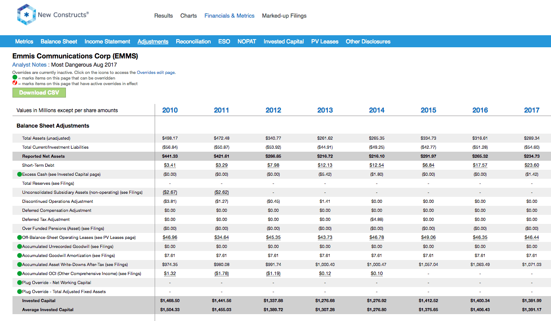Open the ESO section
The height and width of the screenshot is (321, 551).
[224, 42]
